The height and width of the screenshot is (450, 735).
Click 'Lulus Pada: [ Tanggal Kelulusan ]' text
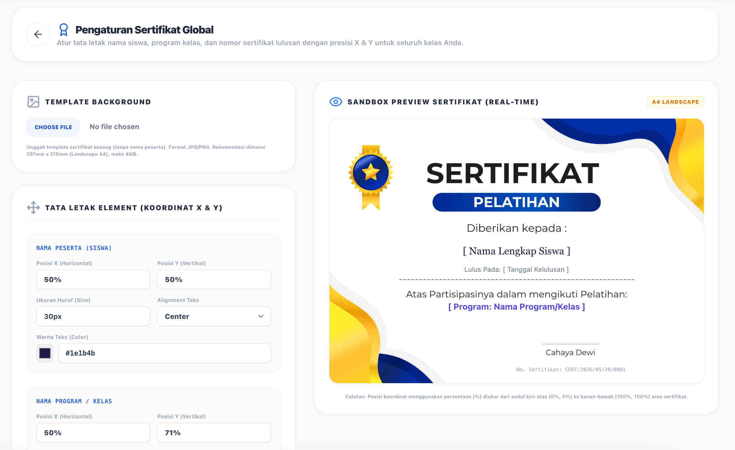coord(516,269)
